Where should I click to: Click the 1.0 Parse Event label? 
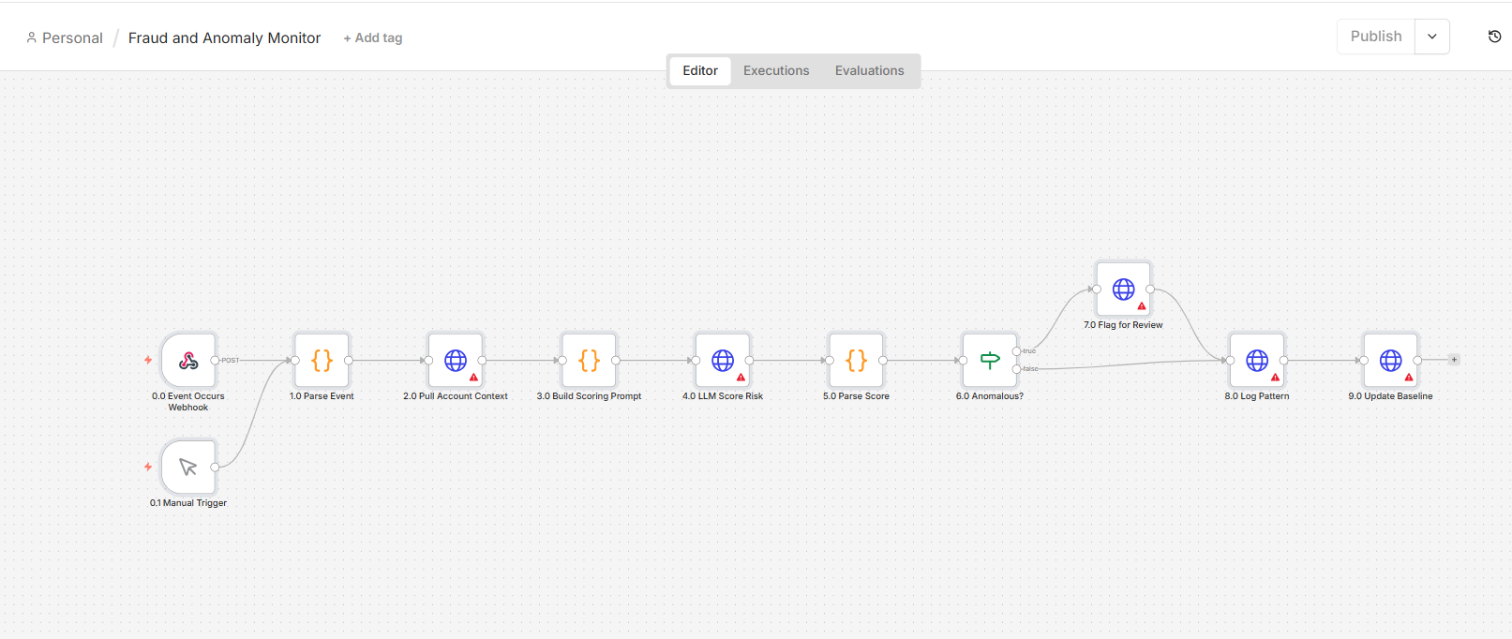click(x=322, y=396)
